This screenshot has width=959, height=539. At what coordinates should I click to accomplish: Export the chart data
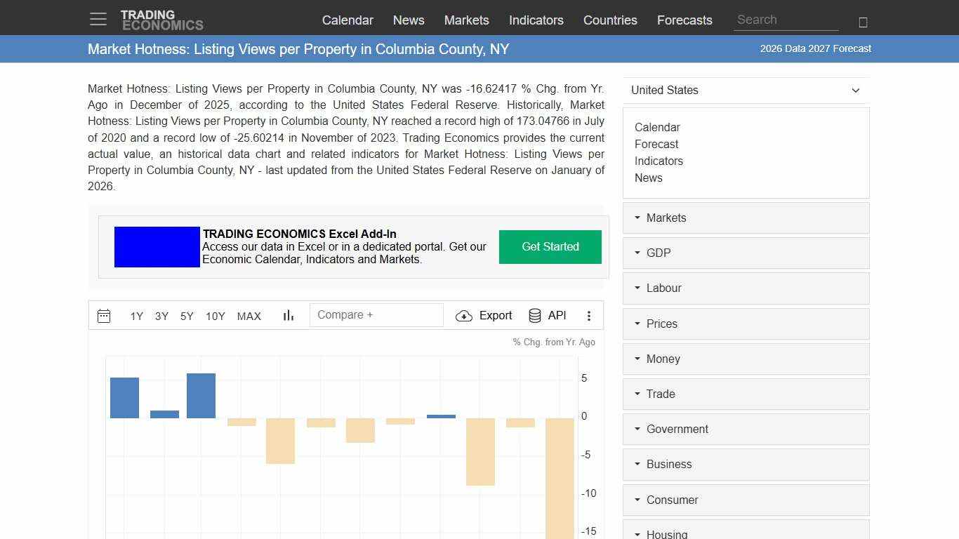click(484, 316)
